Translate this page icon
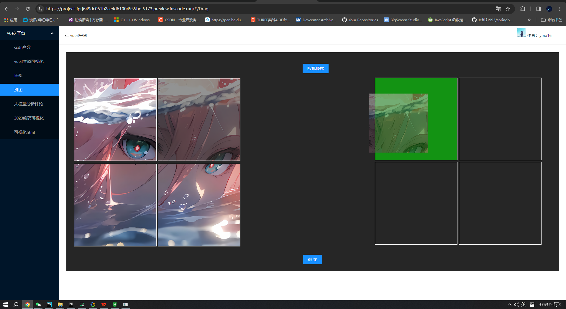The height and width of the screenshot is (309, 566). click(498, 9)
